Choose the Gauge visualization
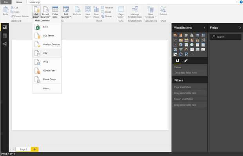Screen dimensions: 243x156 pos(186,49)
